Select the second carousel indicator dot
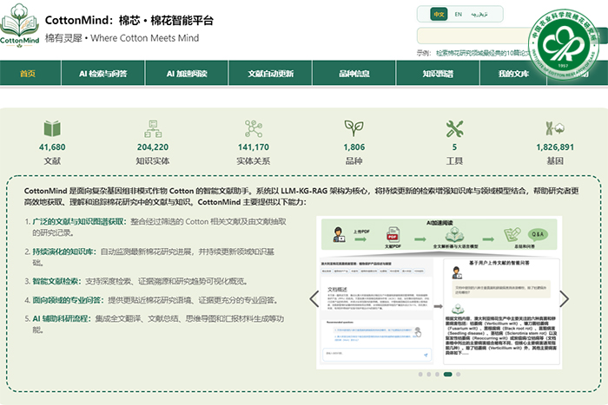The image size is (608, 405). click(x=429, y=374)
